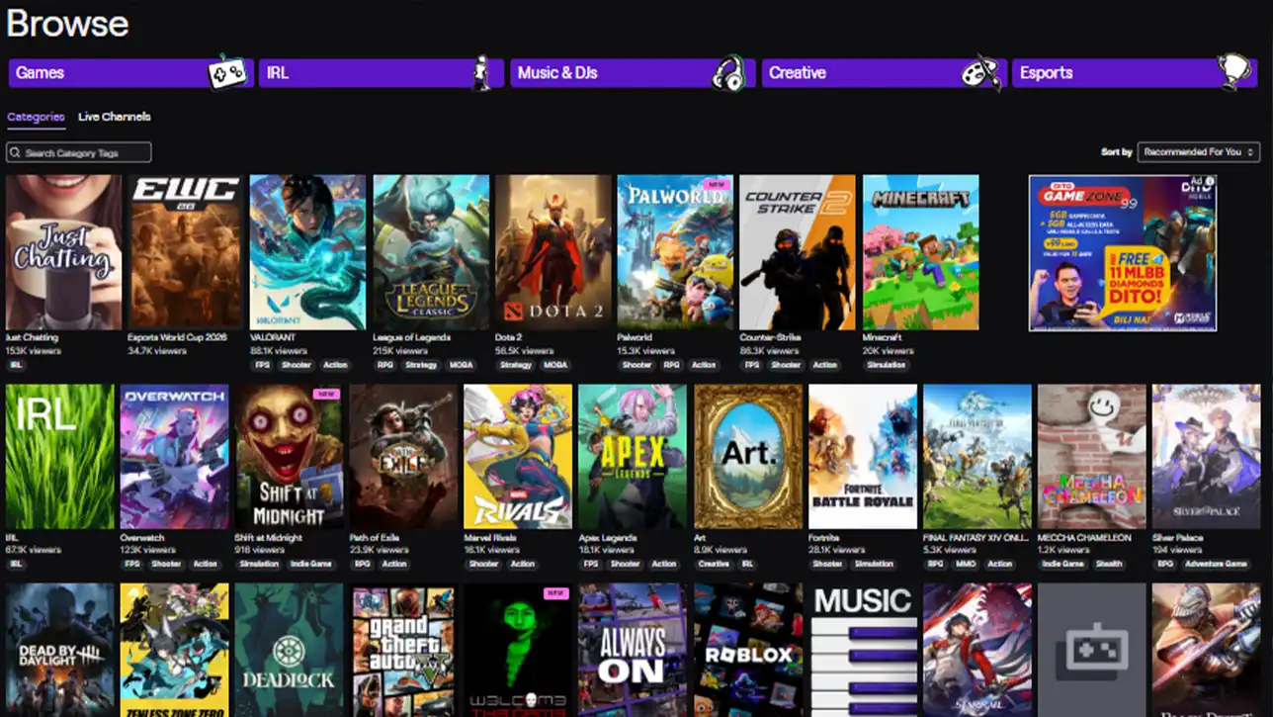Select the Art category cover
1273x717 pixels.
pyautogui.click(x=748, y=457)
